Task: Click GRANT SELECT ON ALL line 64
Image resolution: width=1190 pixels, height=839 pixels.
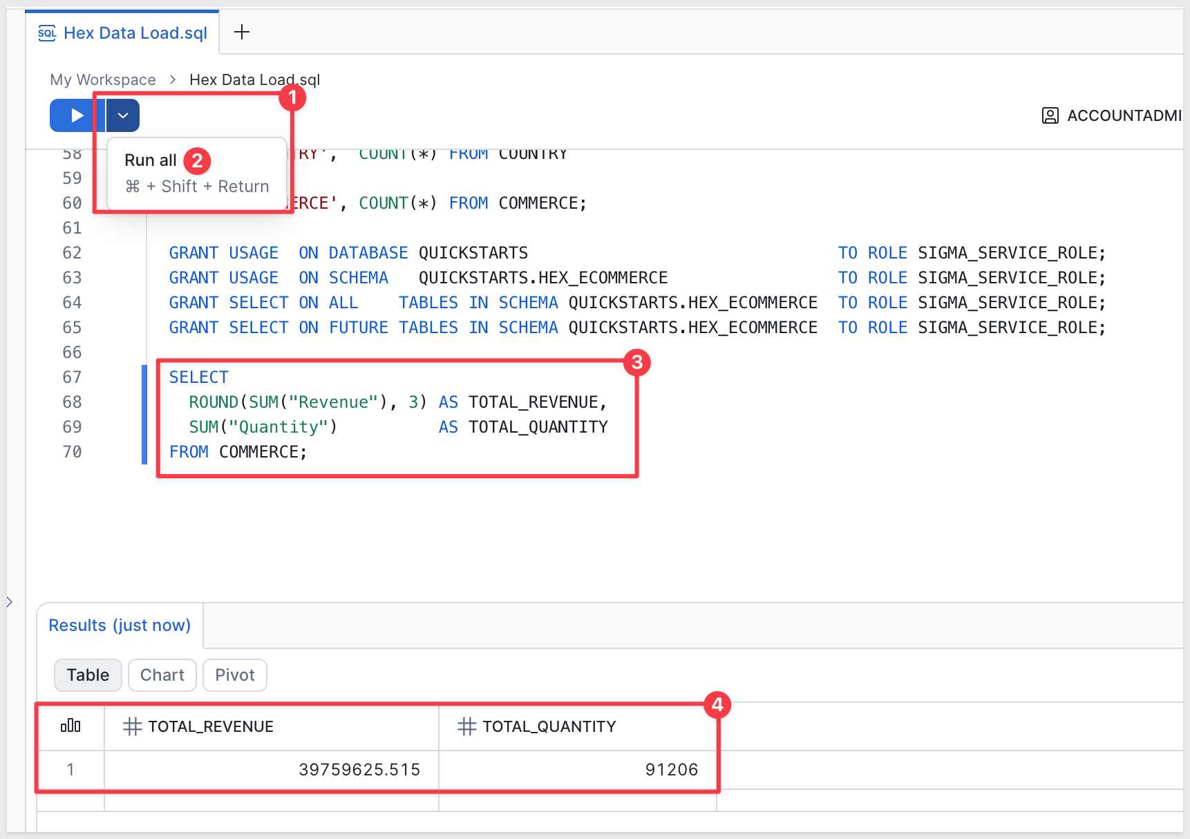Action: coord(263,303)
